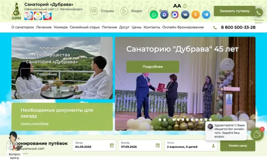Open the Семейный отдых menu
The height and width of the screenshot is (167, 267).
(85, 27)
